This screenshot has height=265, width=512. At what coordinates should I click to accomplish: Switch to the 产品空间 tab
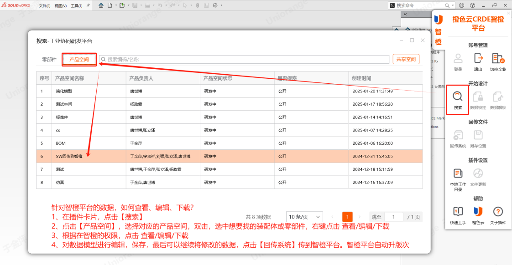pos(79,59)
